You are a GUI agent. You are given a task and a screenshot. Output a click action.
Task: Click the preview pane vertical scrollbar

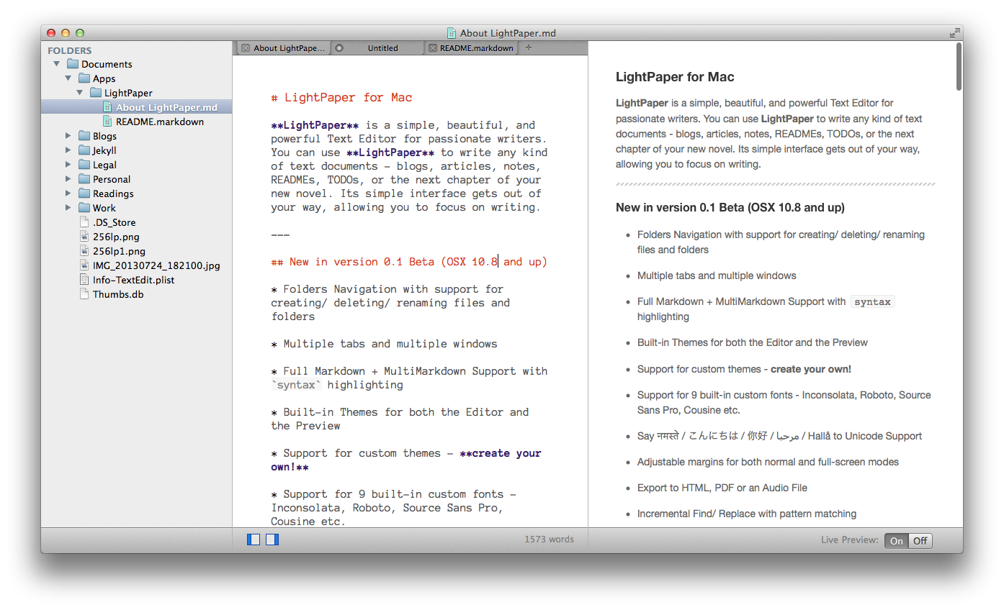[959, 67]
